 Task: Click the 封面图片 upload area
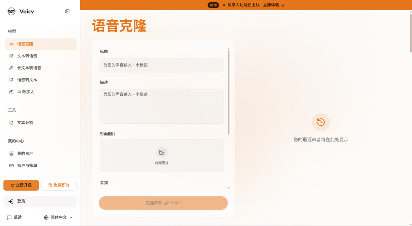click(162, 156)
